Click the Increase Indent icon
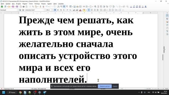The height and width of the screenshot is (95, 169). pos(110,10)
